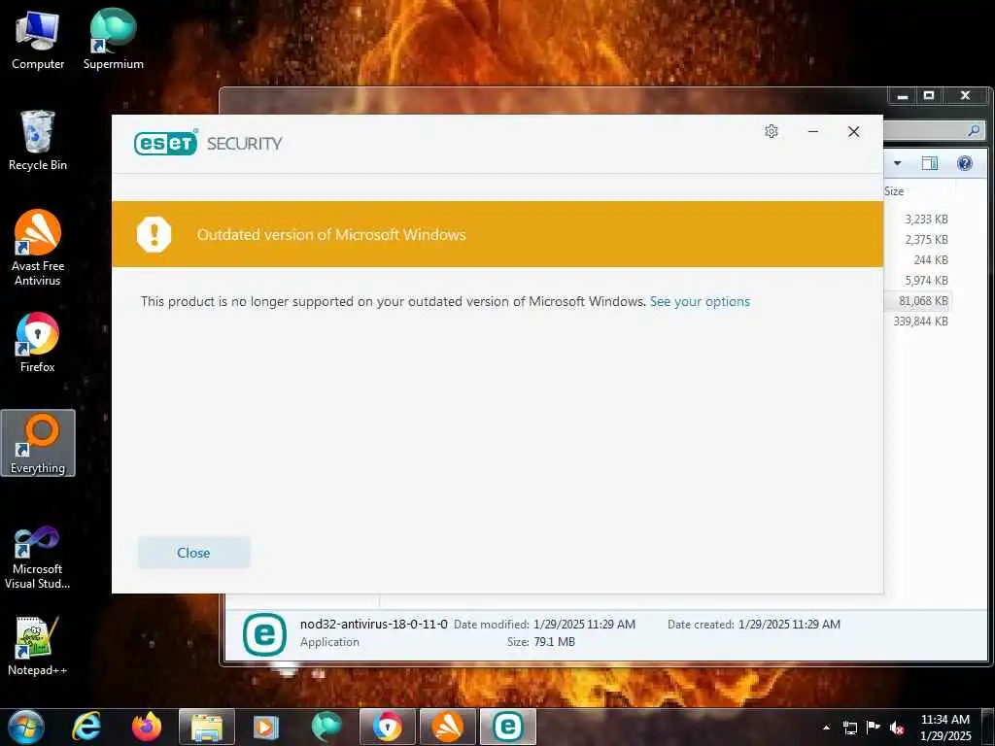The image size is (995, 746).
Task: Select the file sized 2,375 KB
Action: click(926, 239)
